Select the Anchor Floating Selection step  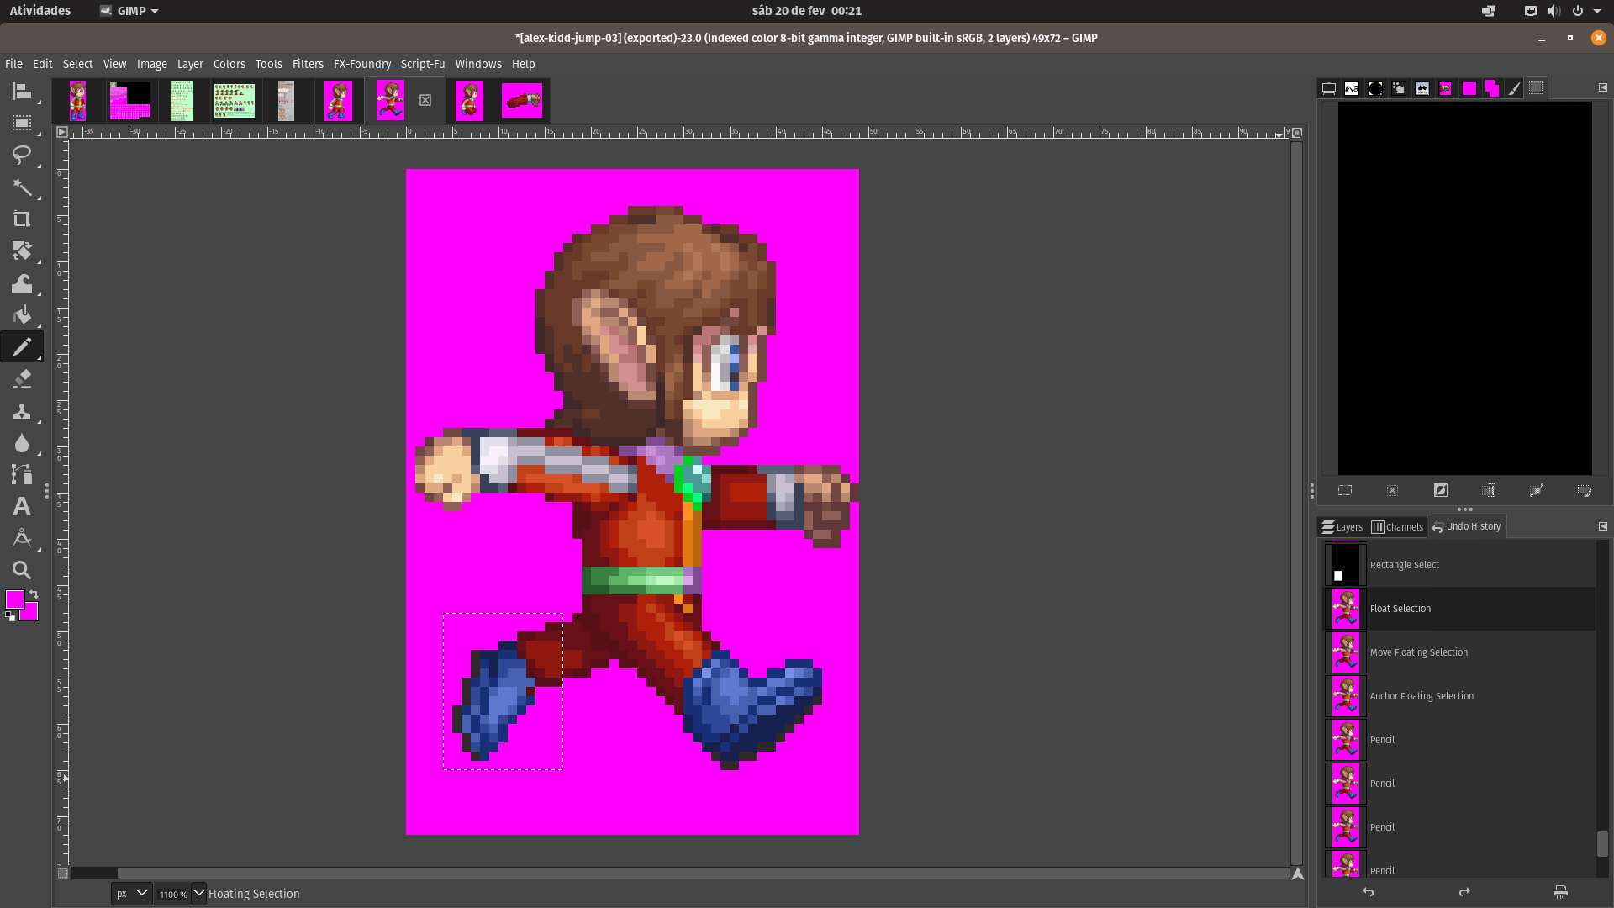point(1460,696)
